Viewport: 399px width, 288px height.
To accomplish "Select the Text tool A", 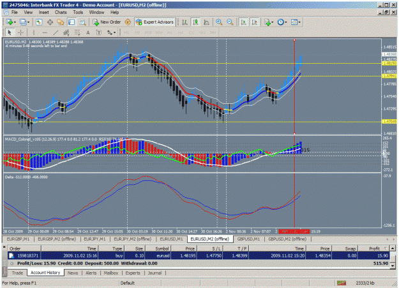I will pyautogui.click(x=88, y=32).
